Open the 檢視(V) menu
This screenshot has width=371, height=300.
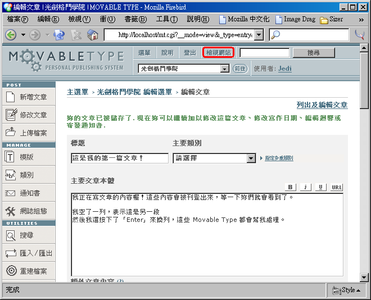click(79, 19)
